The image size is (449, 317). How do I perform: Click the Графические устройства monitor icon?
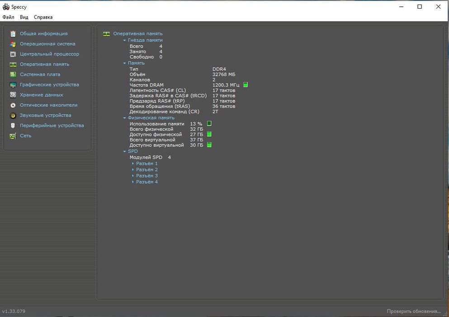tap(13, 85)
